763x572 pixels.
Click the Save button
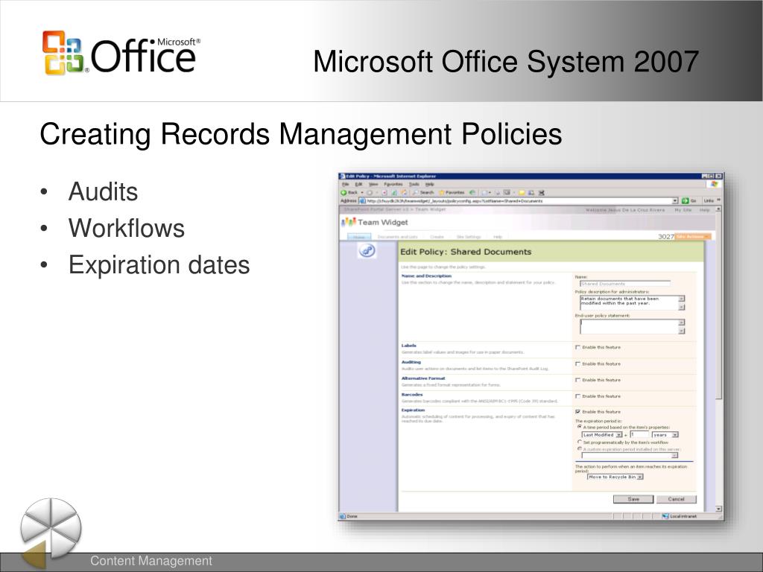(633, 499)
